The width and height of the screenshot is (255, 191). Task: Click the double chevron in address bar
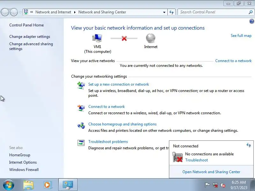click(32, 12)
